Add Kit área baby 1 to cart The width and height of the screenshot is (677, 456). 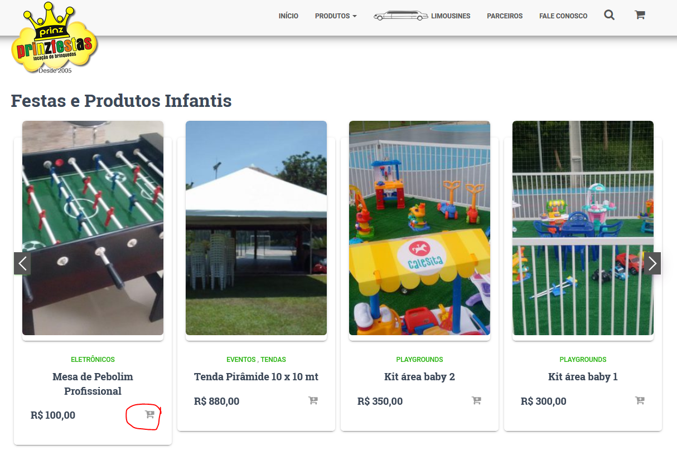(640, 400)
